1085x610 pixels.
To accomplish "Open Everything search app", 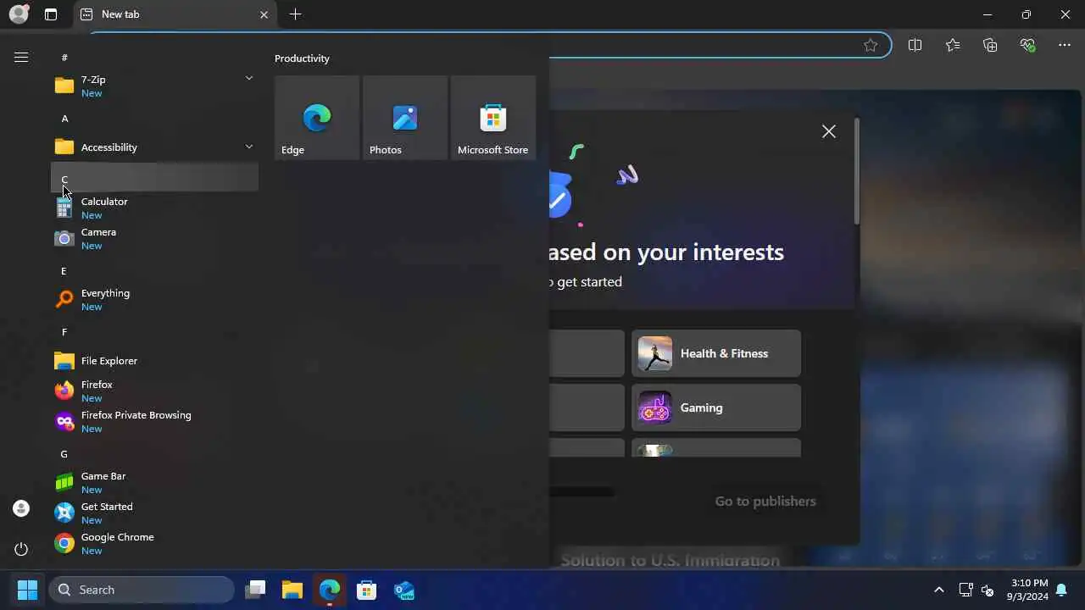I will tap(154, 299).
